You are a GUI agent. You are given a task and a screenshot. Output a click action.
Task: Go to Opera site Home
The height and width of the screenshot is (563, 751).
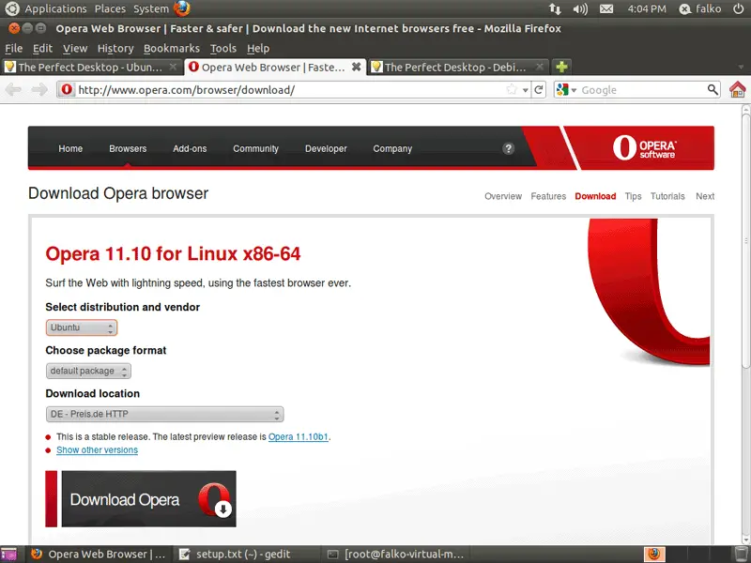point(70,148)
